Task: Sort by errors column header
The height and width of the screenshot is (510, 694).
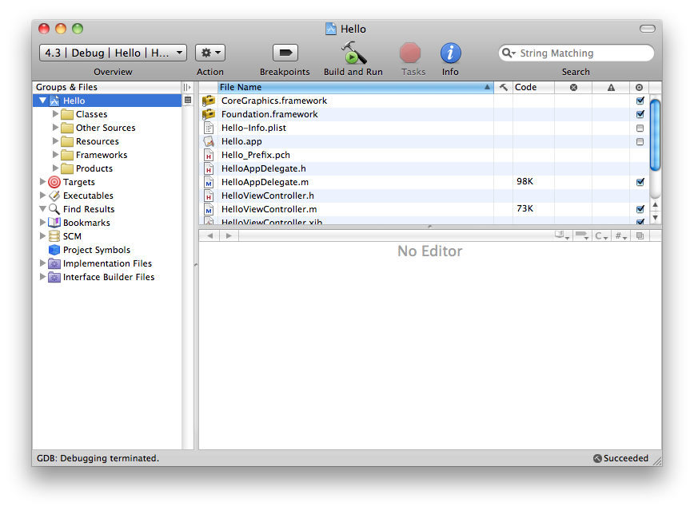Action: pos(573,87)
